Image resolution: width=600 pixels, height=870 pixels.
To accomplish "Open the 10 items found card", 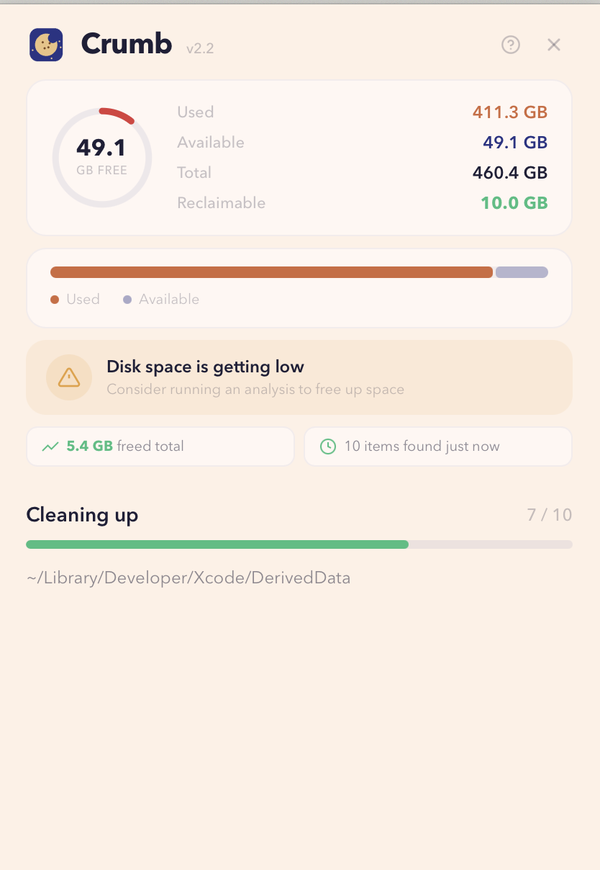I will [437, 447].
